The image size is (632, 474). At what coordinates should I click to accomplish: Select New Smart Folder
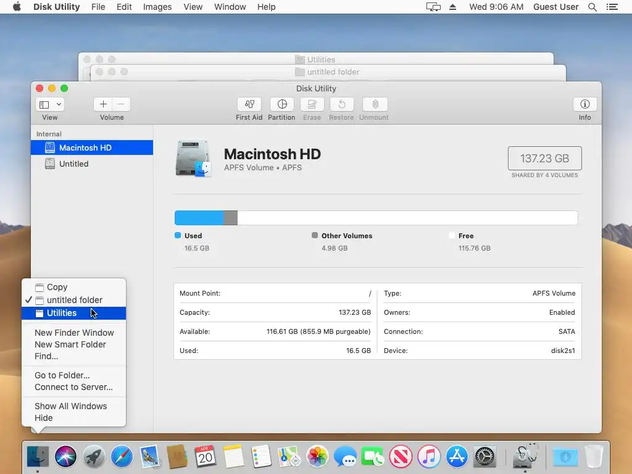pos(74,344)
